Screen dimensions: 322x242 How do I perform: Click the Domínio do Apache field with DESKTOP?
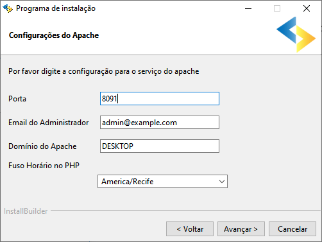click(160, 146)
